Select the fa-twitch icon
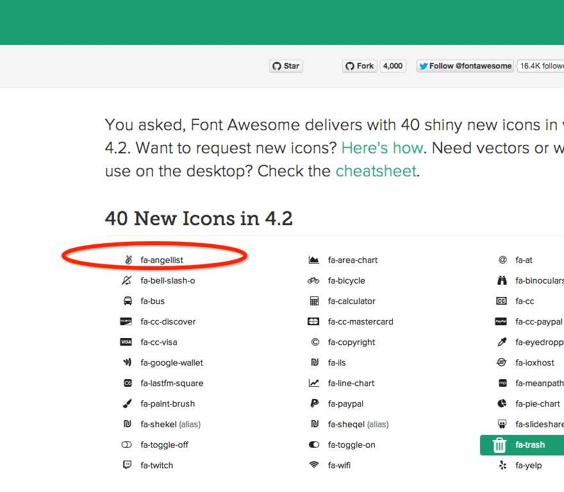The height and width of the screenshot is (492, 564). 127,465
